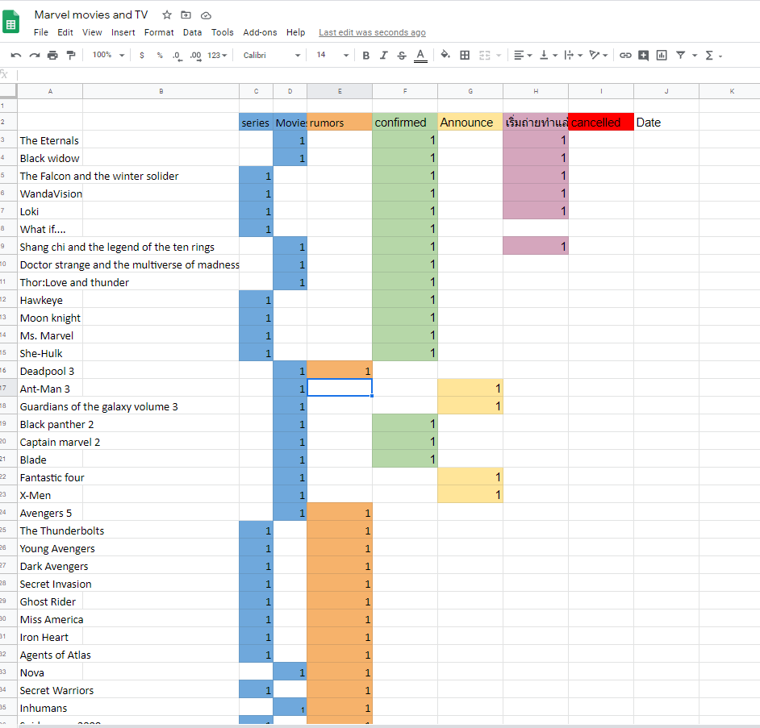Click the Insert comment icon
Viewport: 760px width, 728px height.
643,55
